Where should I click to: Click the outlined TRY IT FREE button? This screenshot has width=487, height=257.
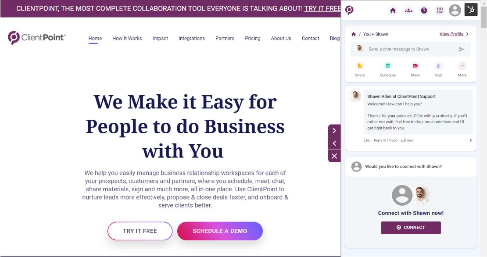140,231
